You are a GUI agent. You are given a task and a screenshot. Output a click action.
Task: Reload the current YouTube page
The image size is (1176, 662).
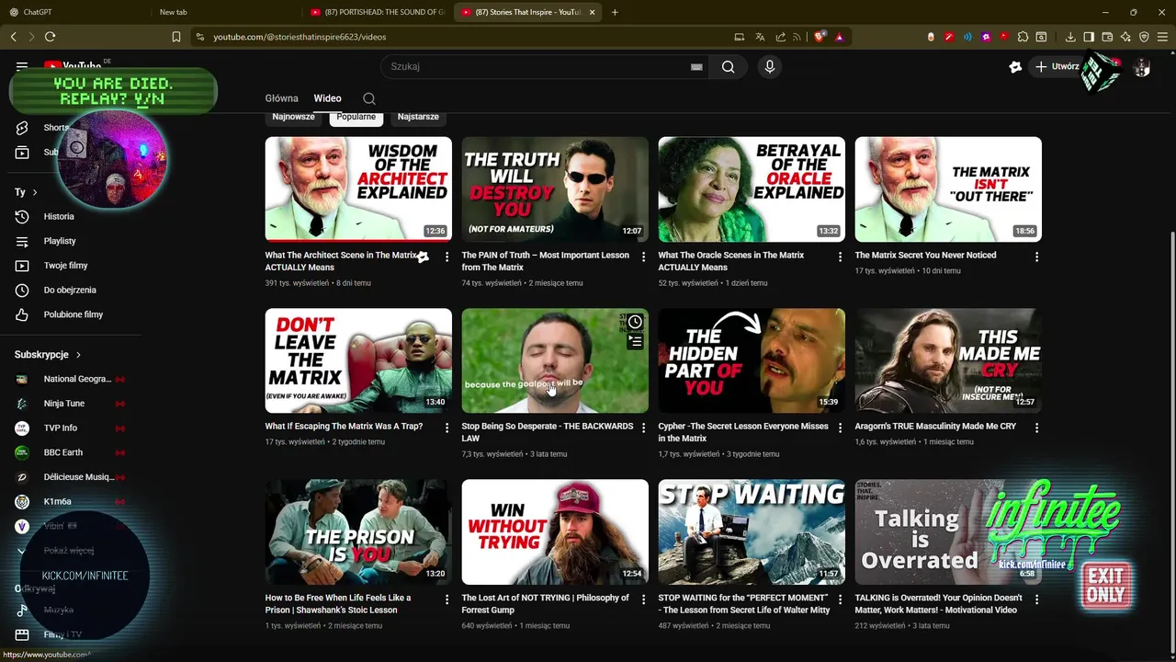pos(50,37)
